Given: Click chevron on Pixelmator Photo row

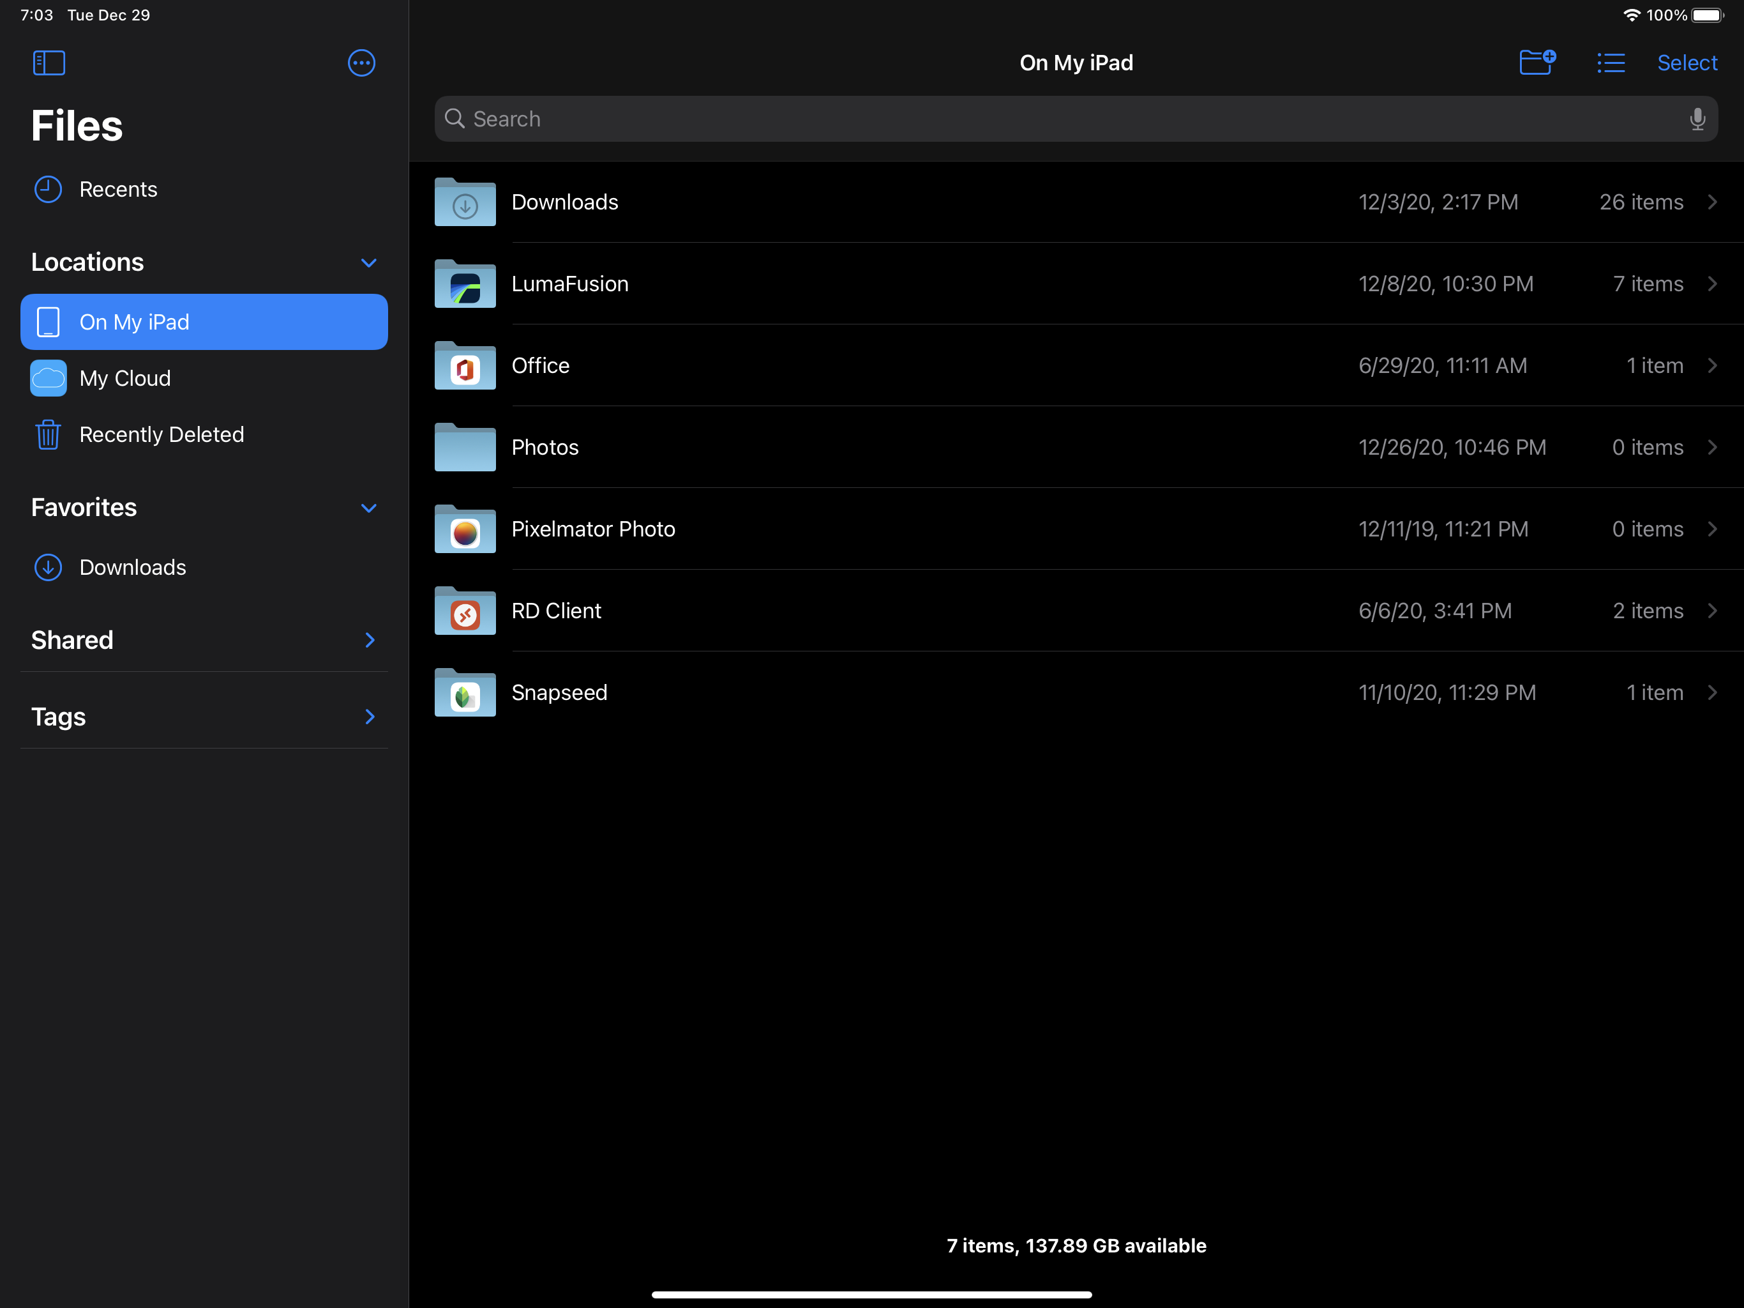Looking at the screenshot, I should [1713, 529].
